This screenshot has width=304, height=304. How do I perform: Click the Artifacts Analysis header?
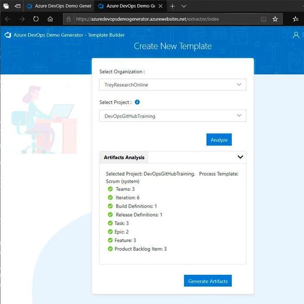[124, 157]
